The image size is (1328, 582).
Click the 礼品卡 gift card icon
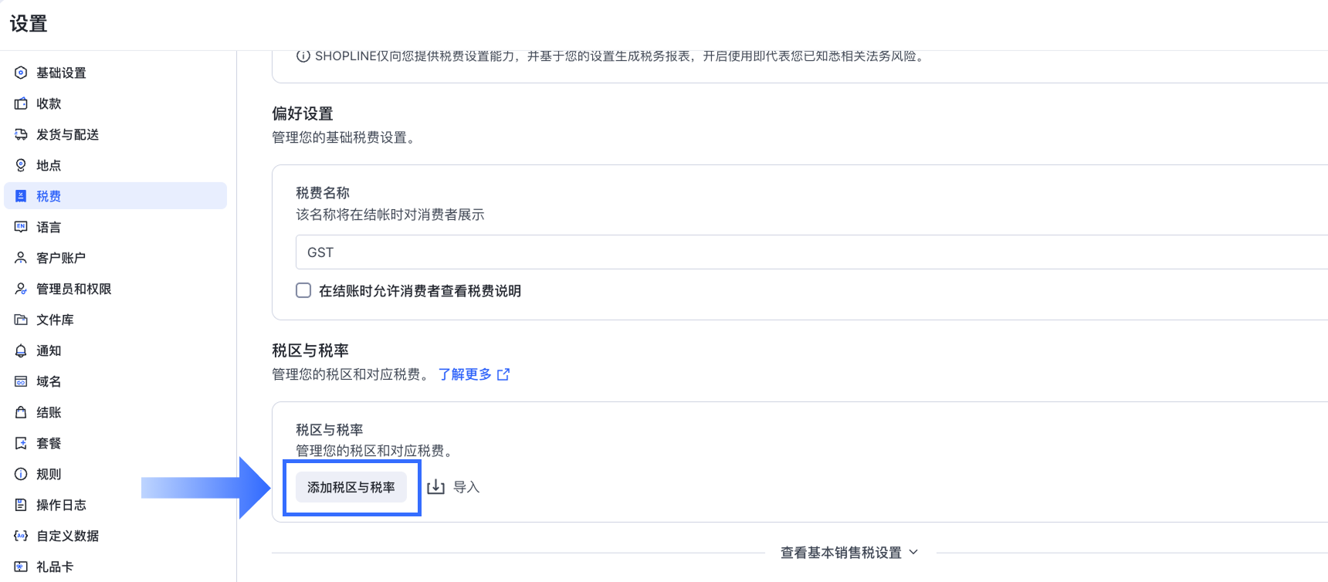coord(21,567)
